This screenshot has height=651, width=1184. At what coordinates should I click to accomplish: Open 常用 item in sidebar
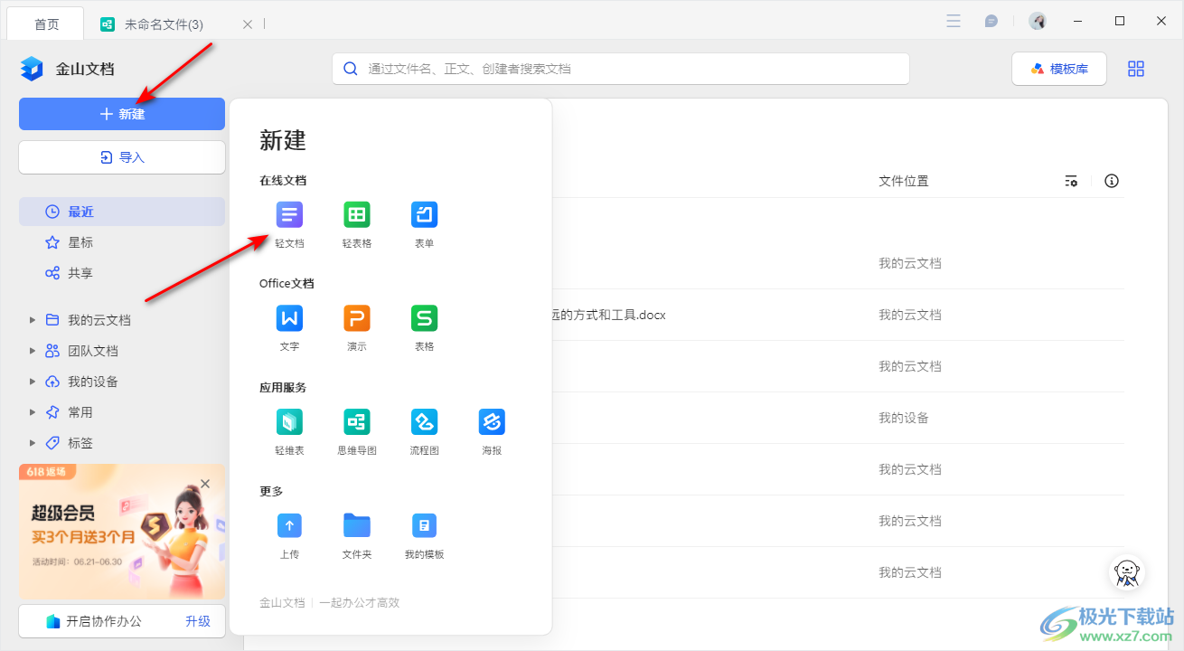[x=80, y=412]
